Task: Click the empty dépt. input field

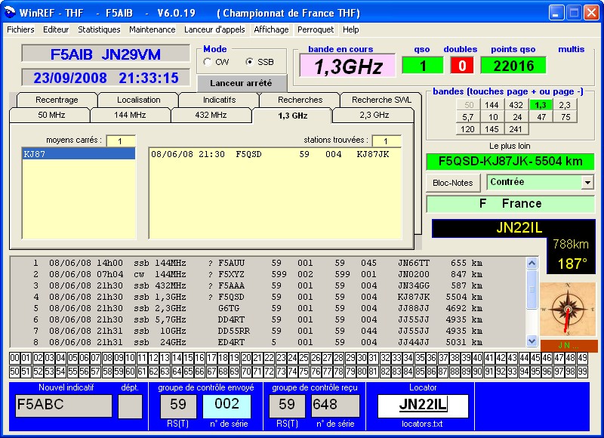Action: tap(130, 406)
